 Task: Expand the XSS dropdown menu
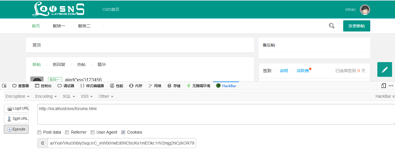click(87, 96)
